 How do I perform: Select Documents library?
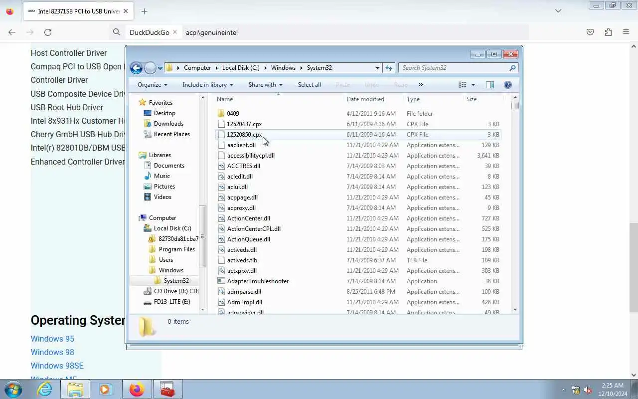click(x=169, y=166)
